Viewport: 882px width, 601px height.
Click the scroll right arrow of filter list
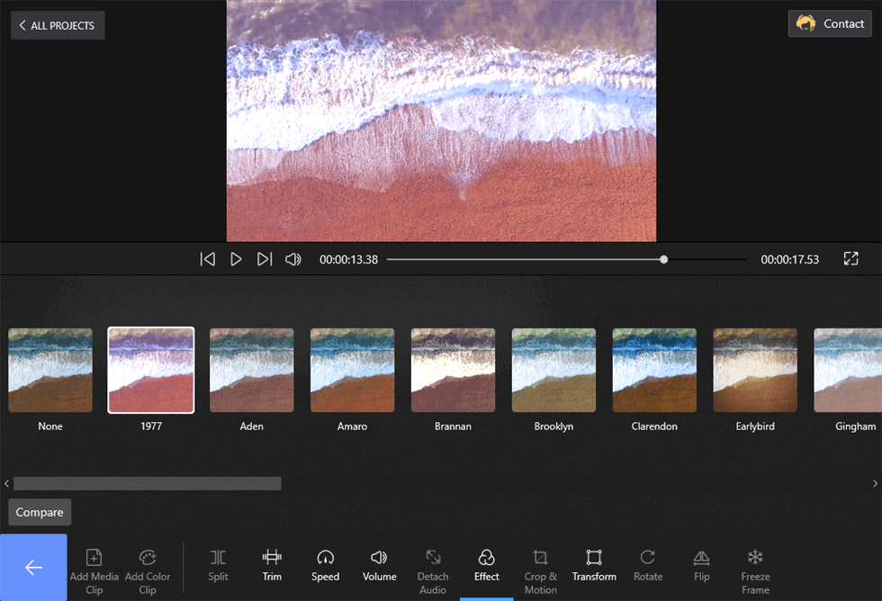[x=875, y=483]
